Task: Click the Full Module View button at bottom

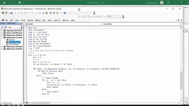Action: 27,103
